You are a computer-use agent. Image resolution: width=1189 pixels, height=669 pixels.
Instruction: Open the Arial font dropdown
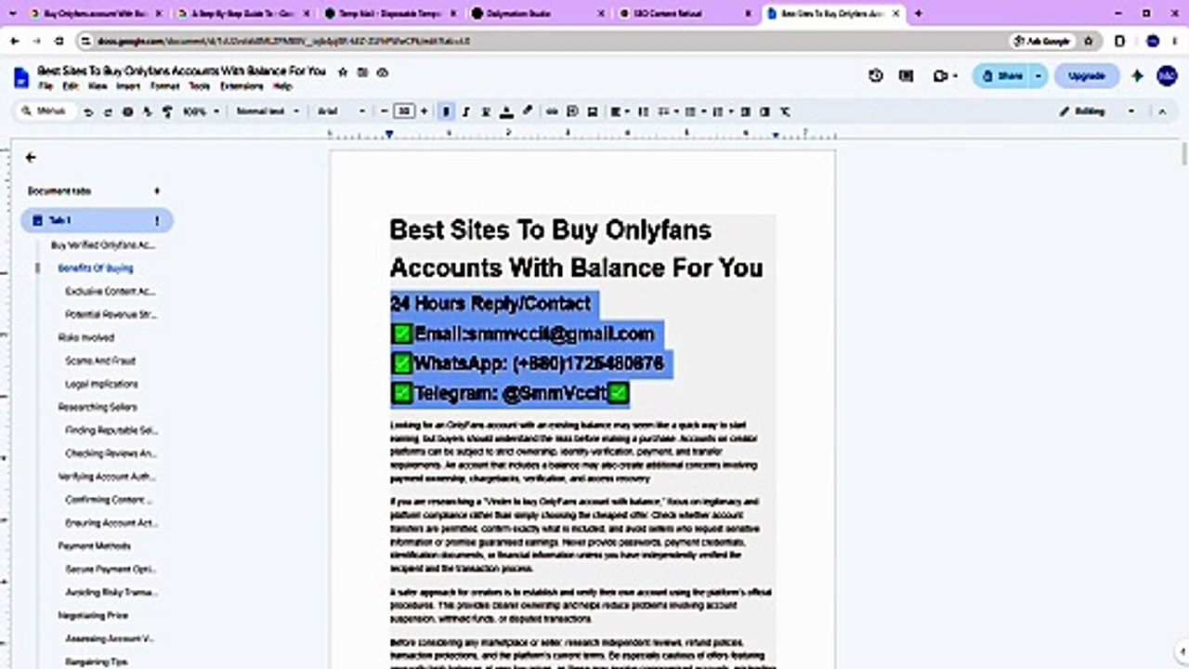point(342,111)
